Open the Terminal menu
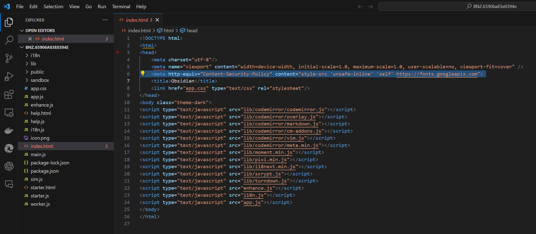Image resolution: width=536 pixels, height=234 pixels. click(121, 7)
